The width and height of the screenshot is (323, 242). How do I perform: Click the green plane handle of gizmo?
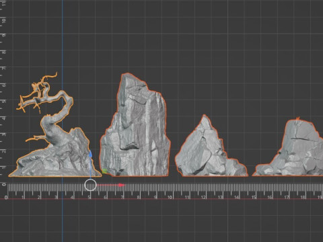(x=104, y=171)
